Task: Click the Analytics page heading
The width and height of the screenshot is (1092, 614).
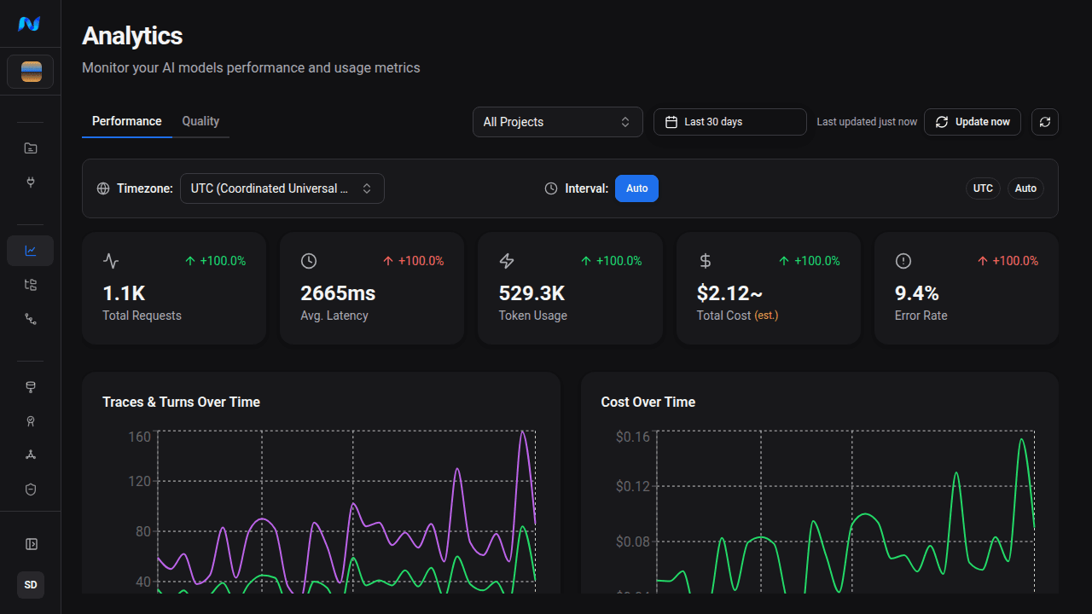Action: click(132, 36)
